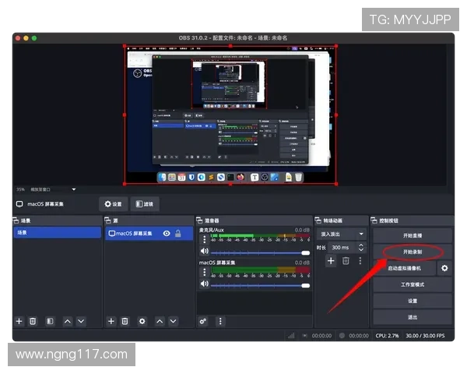Click the 混音器 dock float icon
Image resolution: width=467 pixels, height=374 pixels.
click(199, 221)
